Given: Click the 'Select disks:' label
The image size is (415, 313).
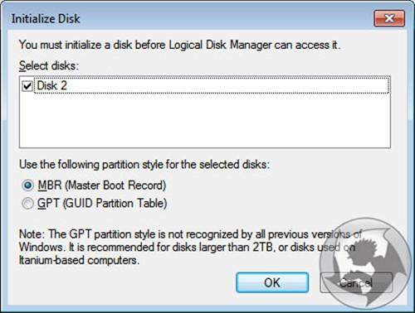Looking at the screenshot, I should tap(49, 66).
